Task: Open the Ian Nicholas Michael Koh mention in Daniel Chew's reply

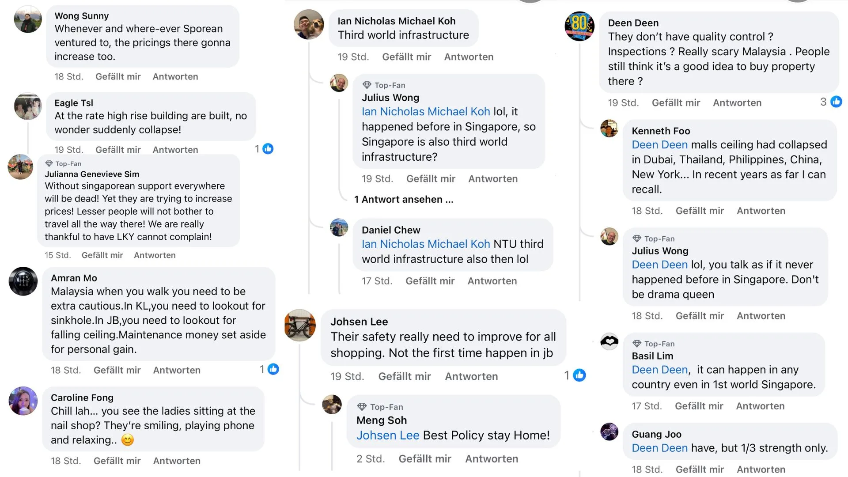Action: click(426, 244)
